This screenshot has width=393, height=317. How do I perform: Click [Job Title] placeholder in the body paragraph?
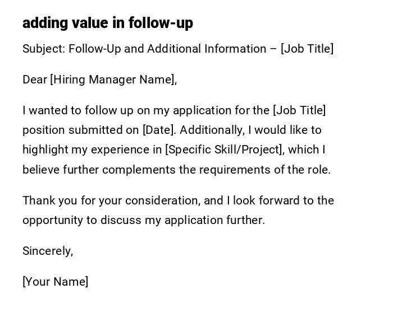coord(299,110)
